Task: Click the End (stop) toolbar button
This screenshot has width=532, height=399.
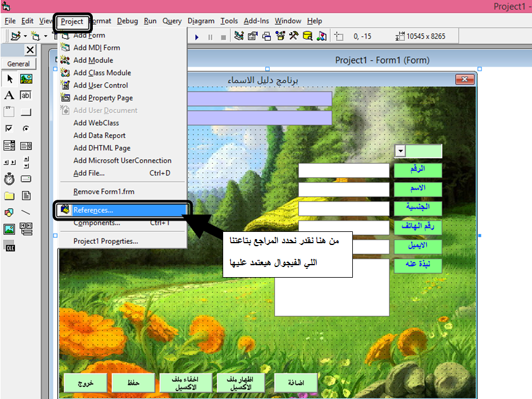Action: tap(223, 37)
